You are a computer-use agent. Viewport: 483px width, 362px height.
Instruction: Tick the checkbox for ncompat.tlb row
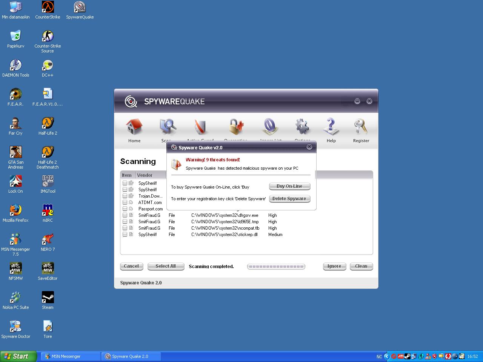125,228
